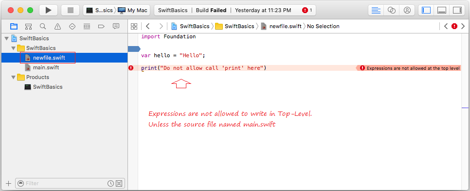Click the editor's vertical scroll marker

point(465,108)
